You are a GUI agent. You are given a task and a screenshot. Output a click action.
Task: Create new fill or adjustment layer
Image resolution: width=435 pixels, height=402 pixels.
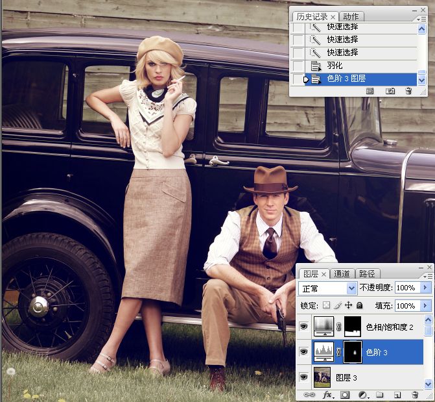[363, 394]
